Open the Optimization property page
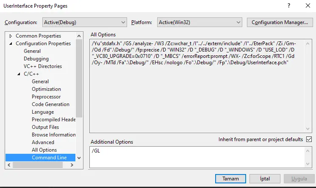The width and height of the screenshot is (316, 188). coord(46,89)
